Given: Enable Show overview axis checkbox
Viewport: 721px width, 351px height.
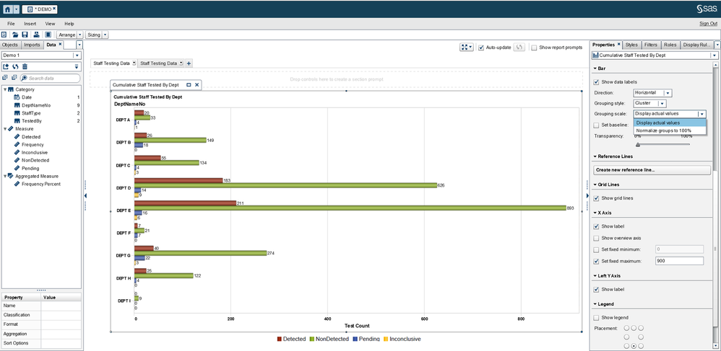Looking at the screenshot, I should pos(597,238).
